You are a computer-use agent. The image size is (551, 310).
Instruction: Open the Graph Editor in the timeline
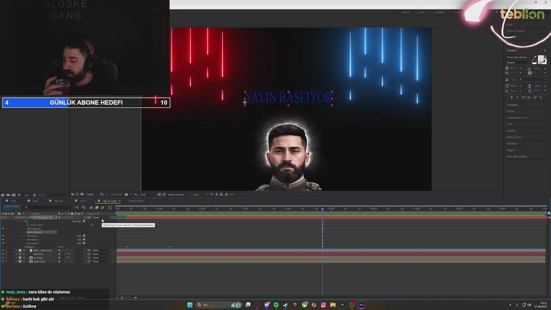(110, 208)
